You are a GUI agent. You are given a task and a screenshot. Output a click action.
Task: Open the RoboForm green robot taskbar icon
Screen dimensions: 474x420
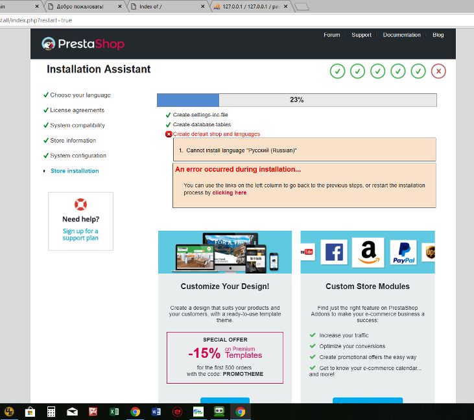(x=219, y=412)
